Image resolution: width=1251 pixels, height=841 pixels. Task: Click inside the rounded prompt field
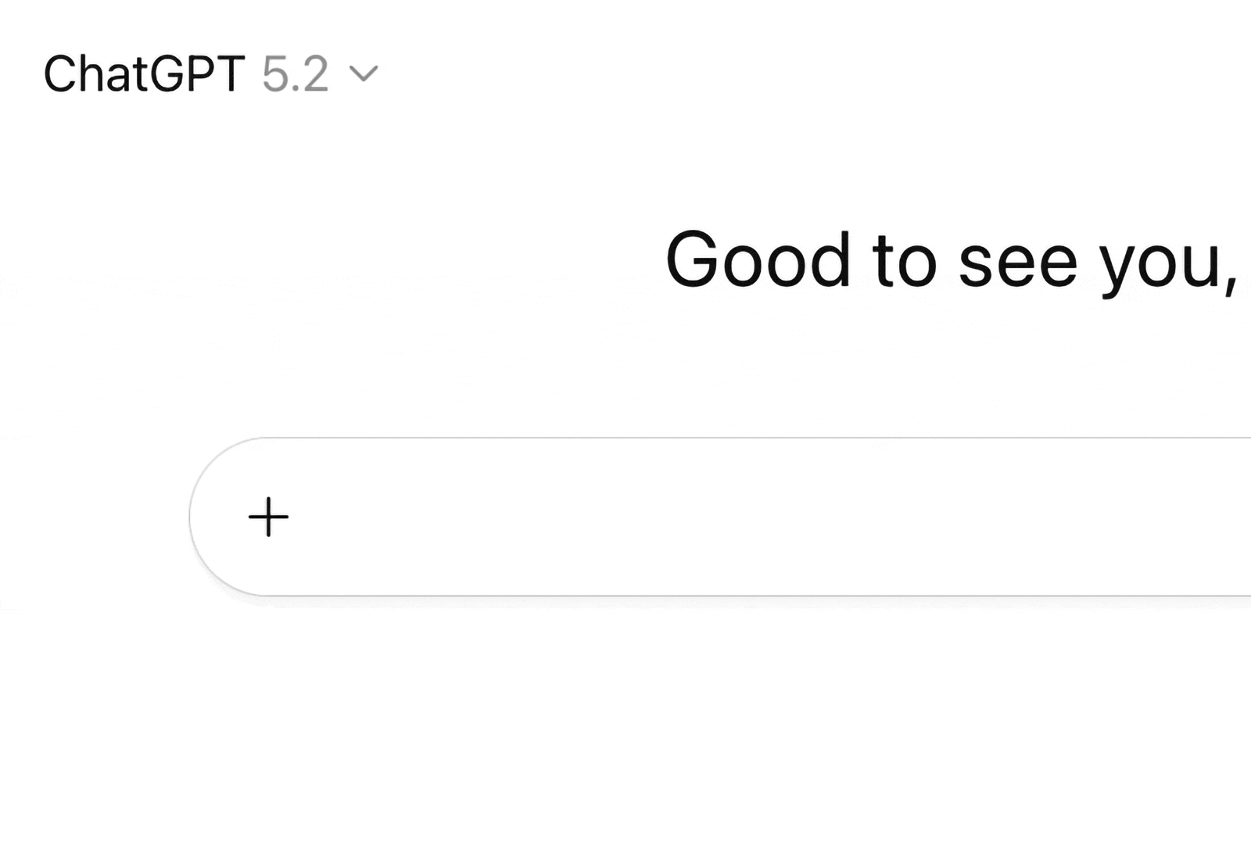point(704,517)
